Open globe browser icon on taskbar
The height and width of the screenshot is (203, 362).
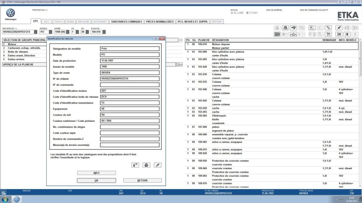17,199
